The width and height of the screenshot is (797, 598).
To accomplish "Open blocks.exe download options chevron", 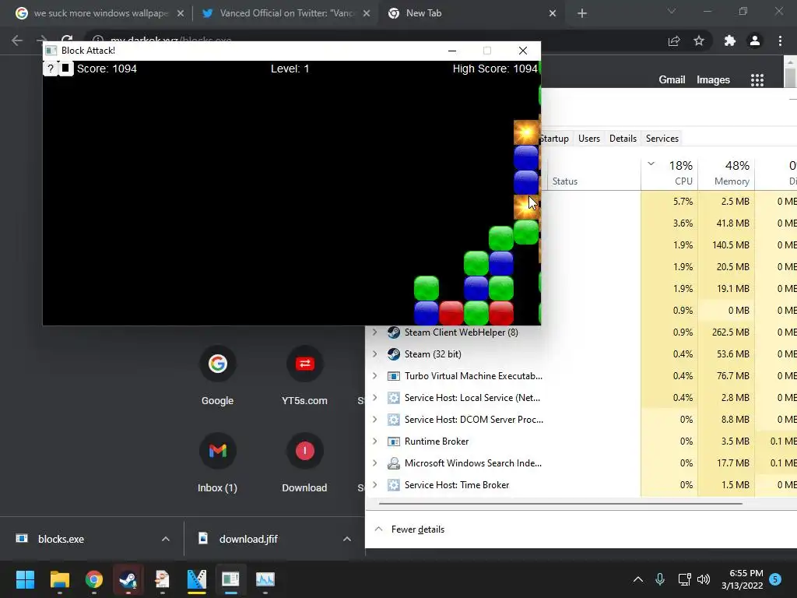I will (165, 539).
